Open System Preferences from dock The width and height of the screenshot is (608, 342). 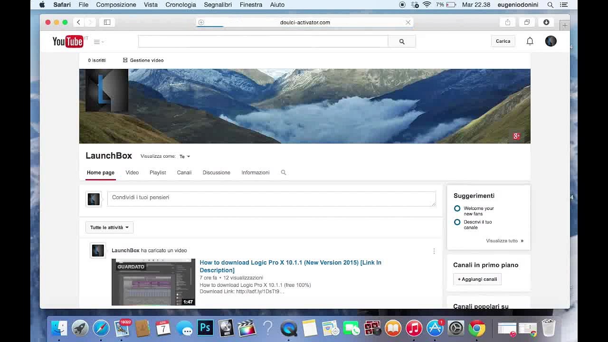click(456, 328)
